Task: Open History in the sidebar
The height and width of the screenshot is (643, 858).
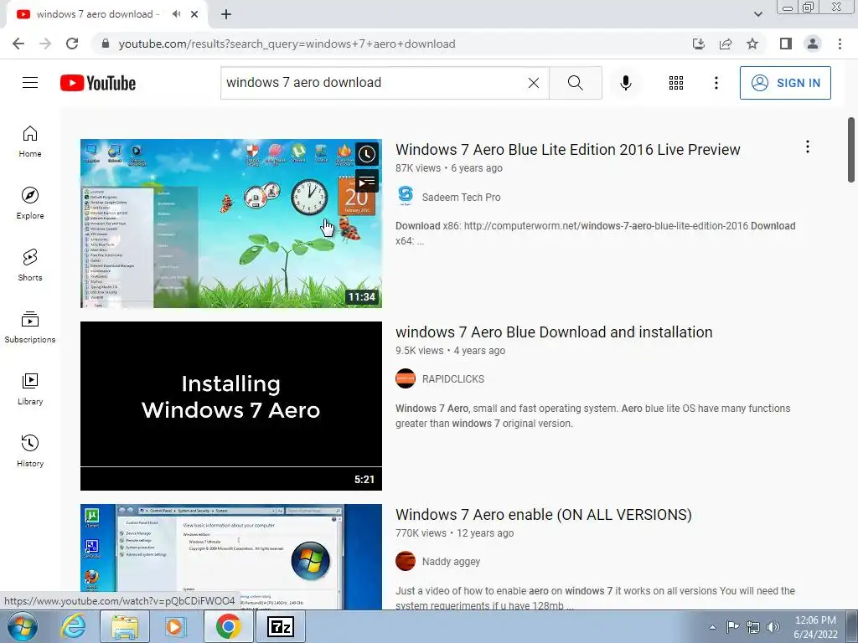Action: click(x=30, y=450)
